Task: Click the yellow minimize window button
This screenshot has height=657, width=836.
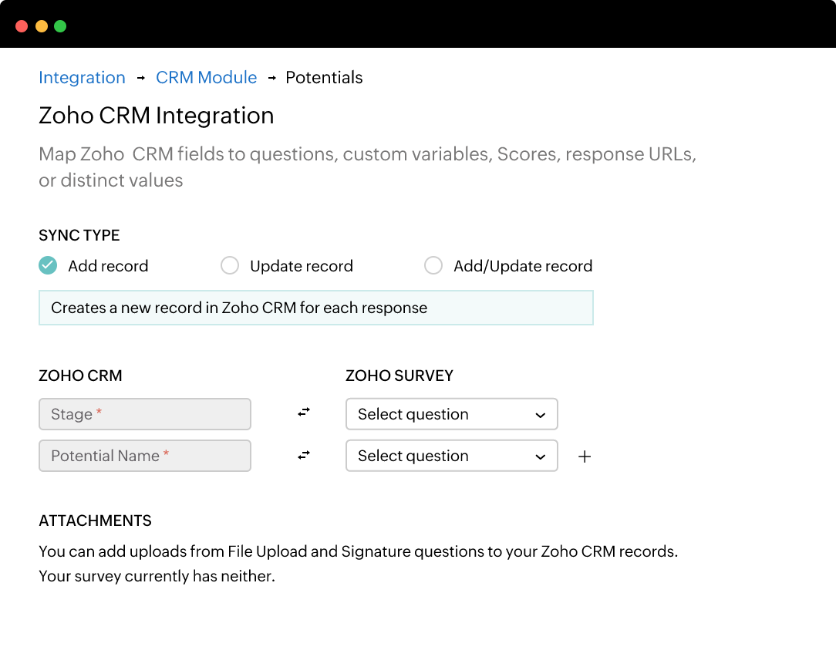Action: (42, 26)
